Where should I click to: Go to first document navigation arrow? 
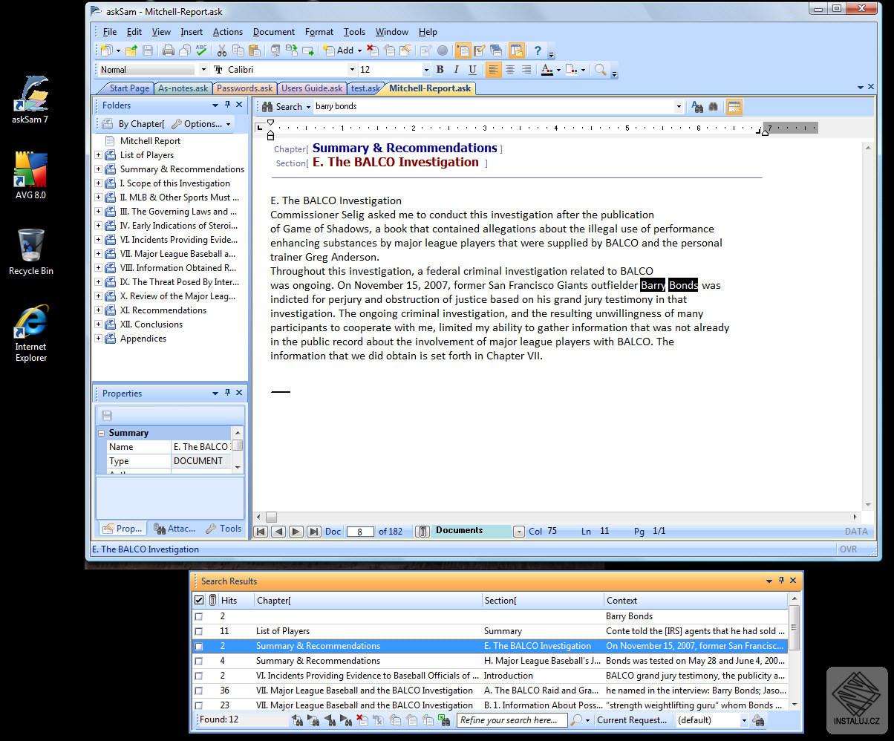click(x=261, y=531)
